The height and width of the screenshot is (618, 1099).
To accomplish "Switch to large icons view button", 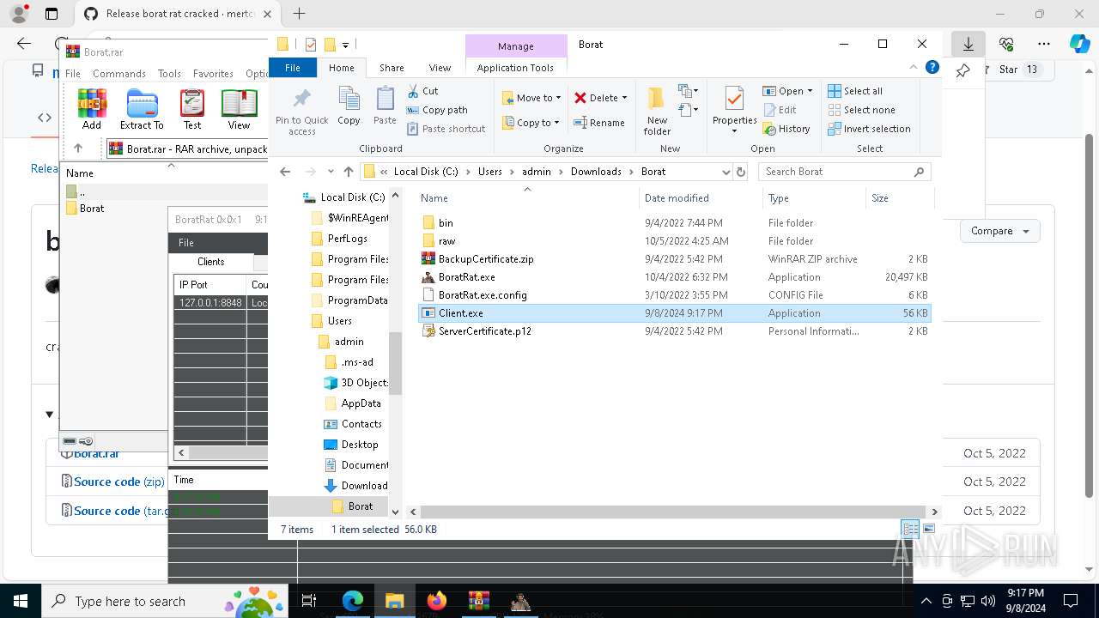I will click(x=928, y=529).
